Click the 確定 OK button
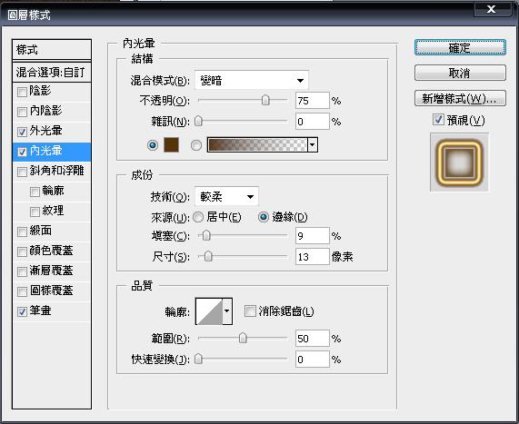 (460, 48)
